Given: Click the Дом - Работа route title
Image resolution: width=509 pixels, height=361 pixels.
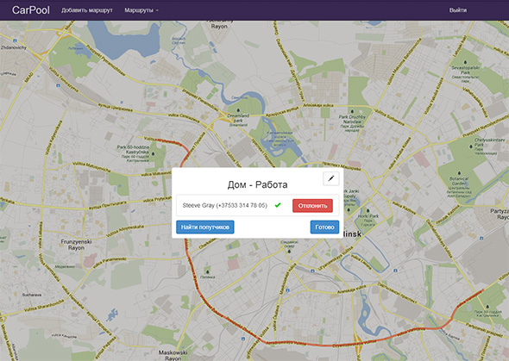Looking at the screenshot, I should tap(257, 184).
